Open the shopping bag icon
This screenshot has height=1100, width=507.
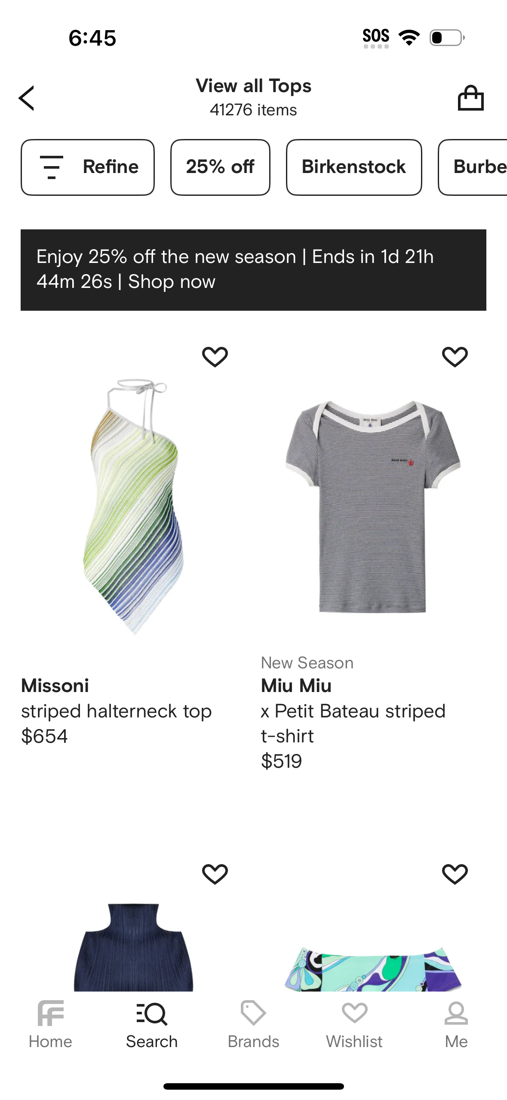point(470,98)
